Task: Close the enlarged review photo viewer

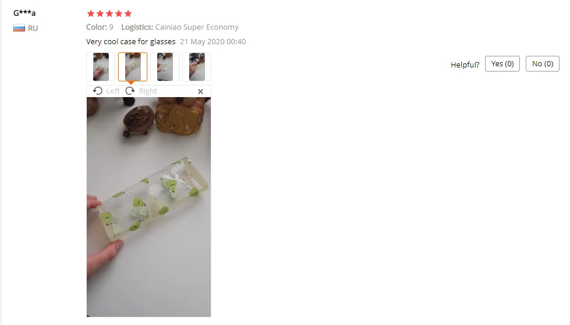Action: (200, 91)
